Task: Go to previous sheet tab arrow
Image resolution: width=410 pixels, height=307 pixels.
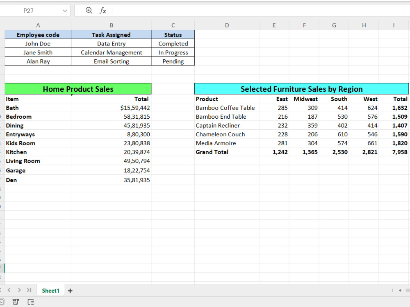Action: (9, 290)
